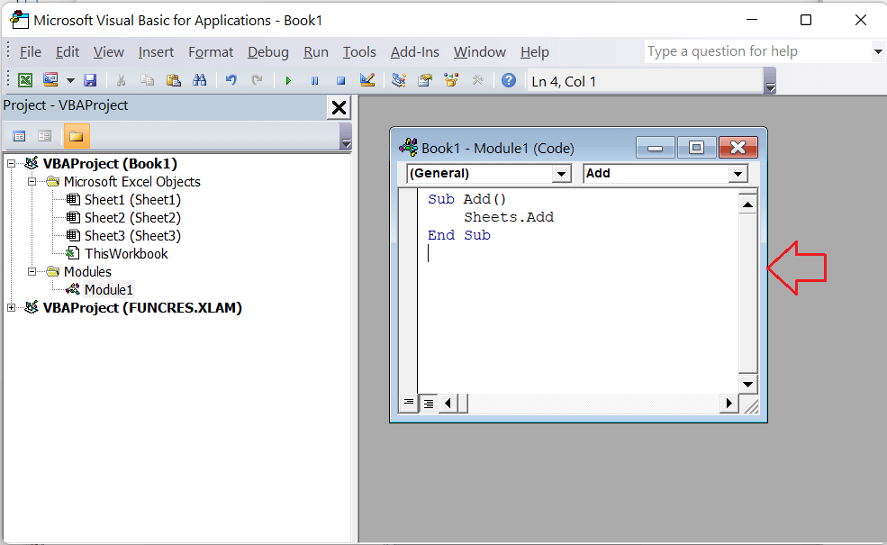Screen dimensions: 887x545
Task: Click the code window scroll down arrow
Action: click(x=747, y=385)
